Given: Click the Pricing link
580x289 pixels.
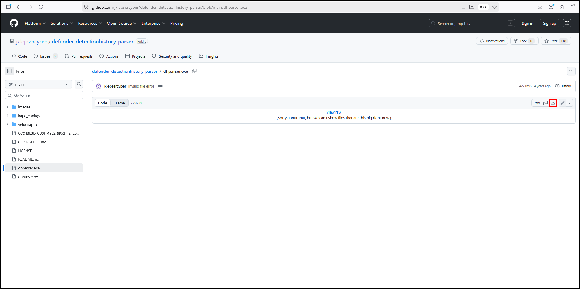Looking at the screenshot, I should coord(177,23).
